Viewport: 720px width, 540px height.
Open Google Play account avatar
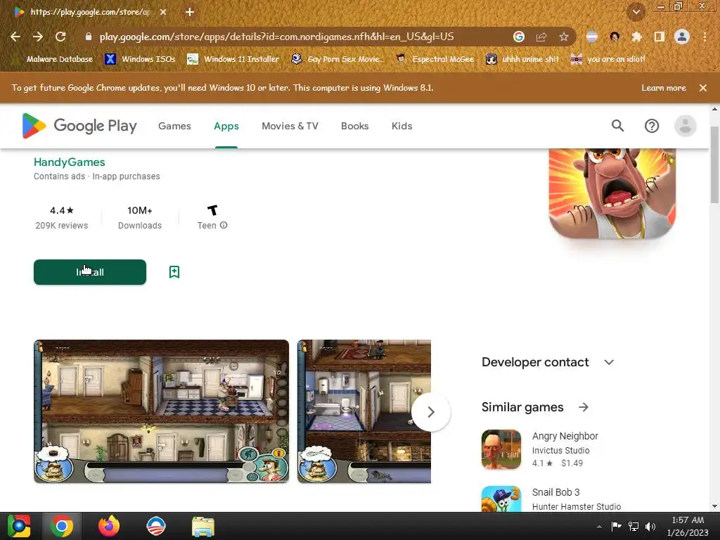click(x=686, y=126)
